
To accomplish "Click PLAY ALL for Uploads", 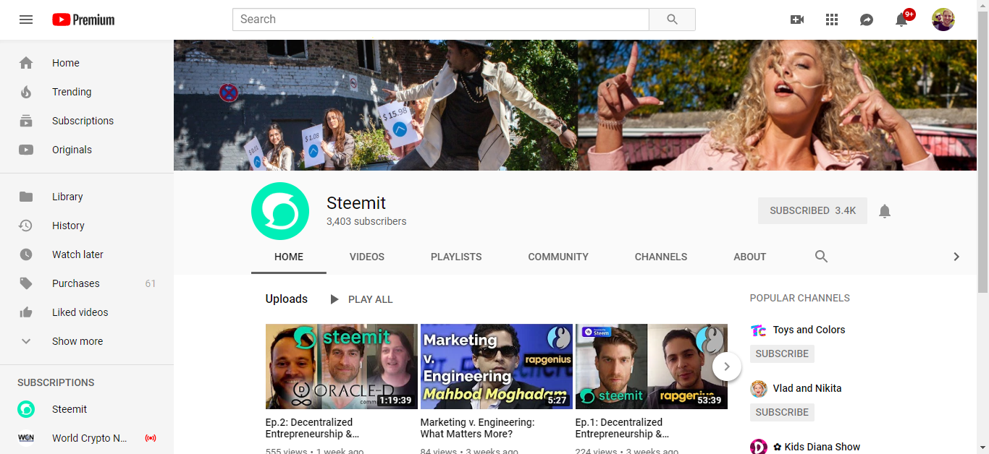I will tap(361, 299).
